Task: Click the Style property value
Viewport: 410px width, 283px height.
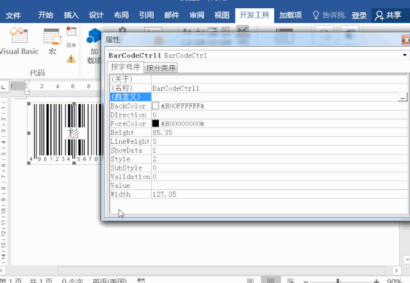Action: pos(275,158)
